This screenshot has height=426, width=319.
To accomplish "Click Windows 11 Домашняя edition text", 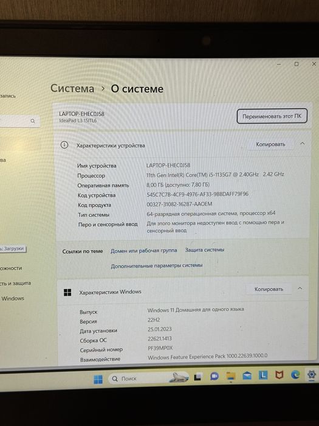I will [x=196, y=309].
